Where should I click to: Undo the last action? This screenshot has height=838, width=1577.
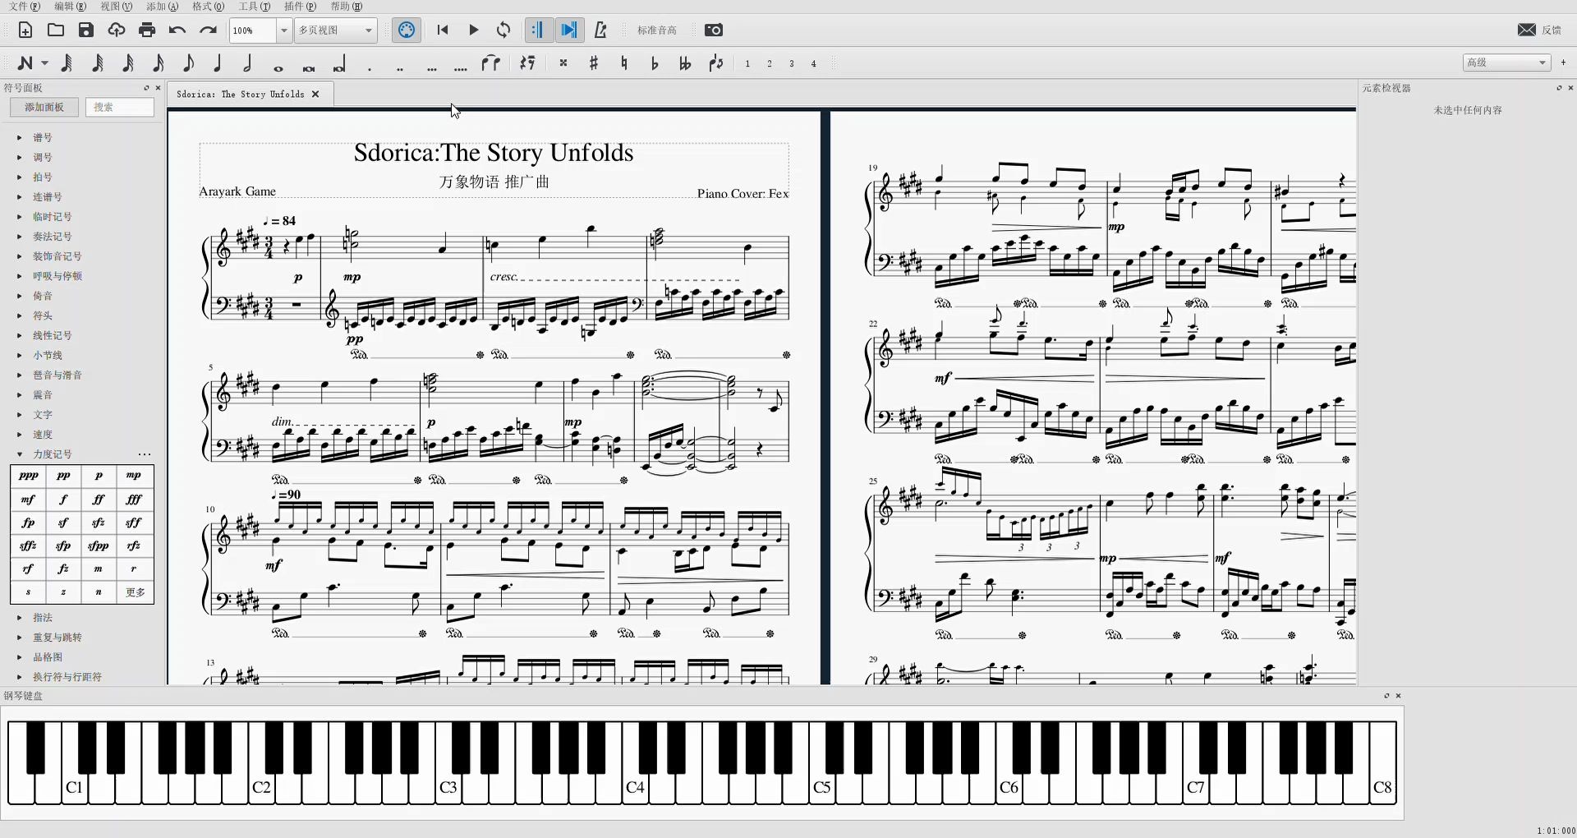(x=177, y=30)
